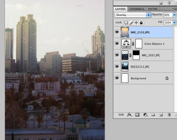
Task: Click the Layers panel trash icon
Action: pos(169,114)
